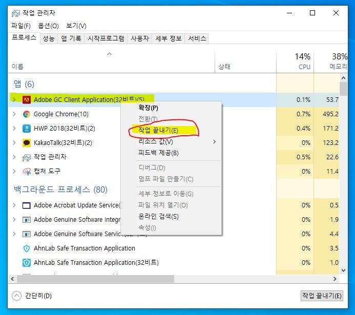Switch to the 사용자 tab
Screen dimensions: 355x315
pyautogui.click(x=140, y=38)
